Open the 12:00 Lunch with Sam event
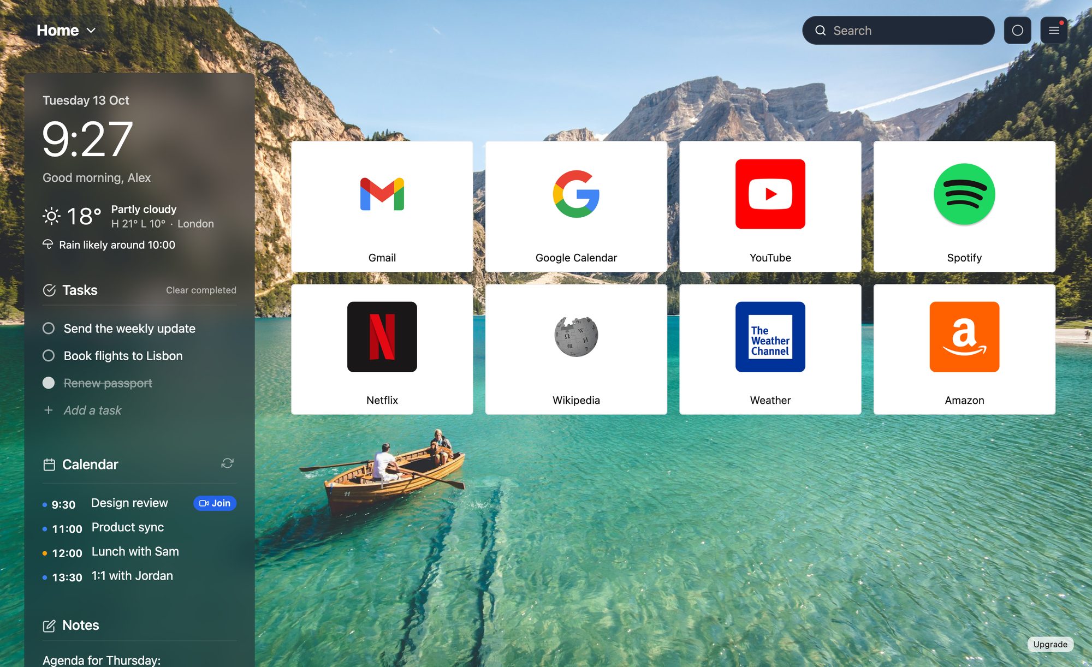The height and width of the screenshot is (667, 1092). click(139, 552)
